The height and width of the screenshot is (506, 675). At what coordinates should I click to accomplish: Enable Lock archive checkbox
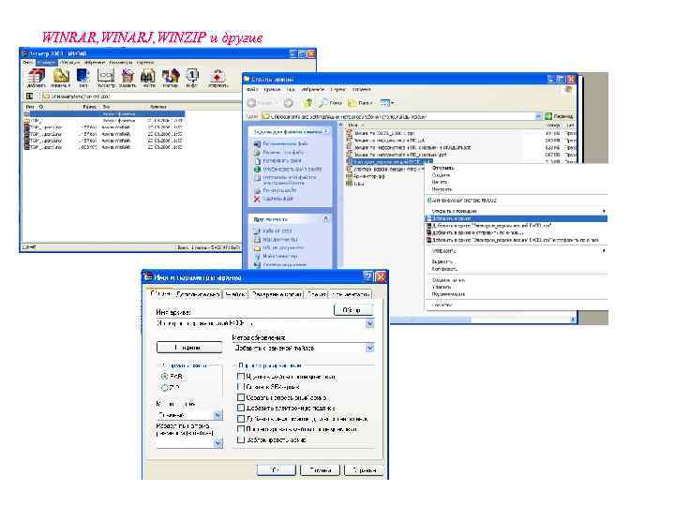(241, 439)
